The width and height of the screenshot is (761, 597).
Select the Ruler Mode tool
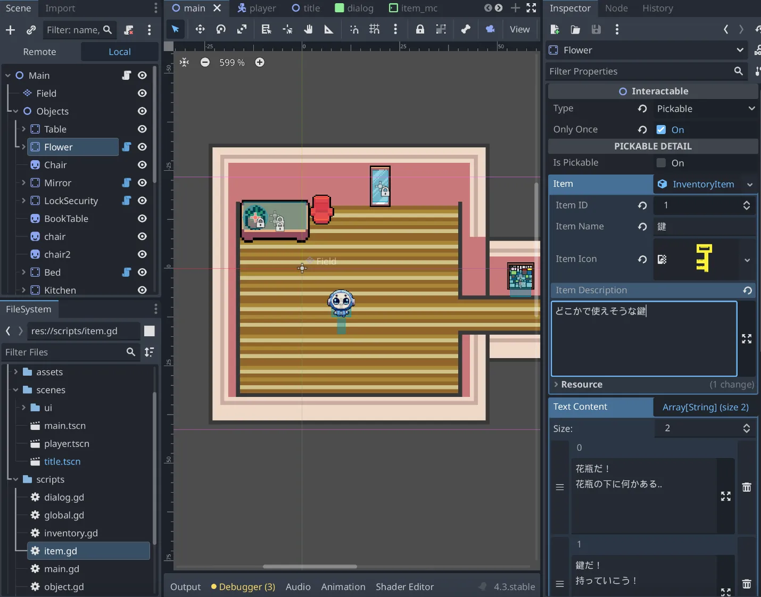click(x=329, y=29)
